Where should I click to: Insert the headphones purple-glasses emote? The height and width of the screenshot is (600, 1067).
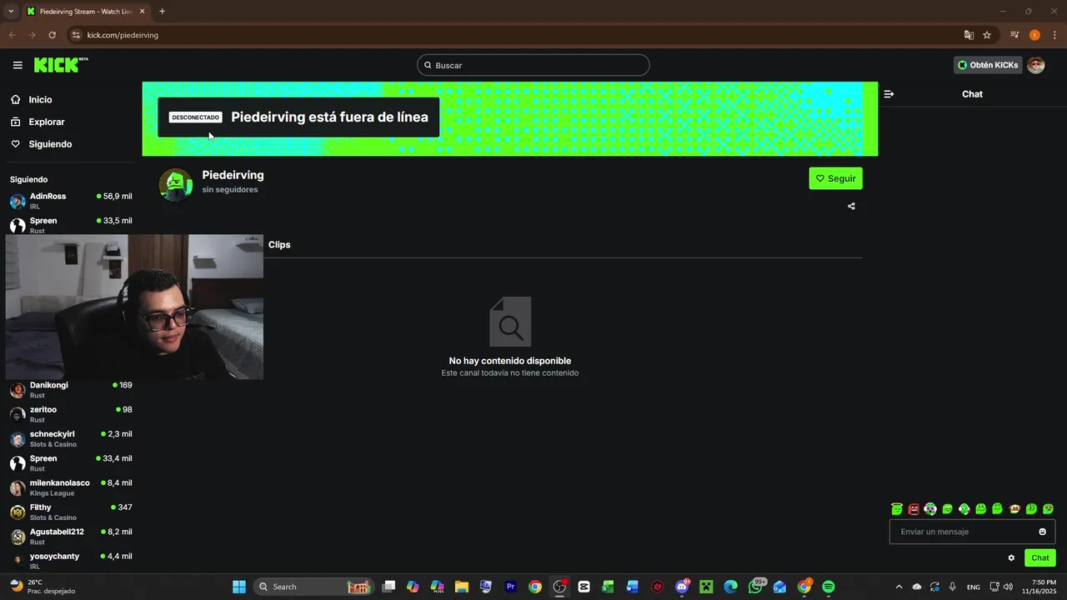point(930,508)
